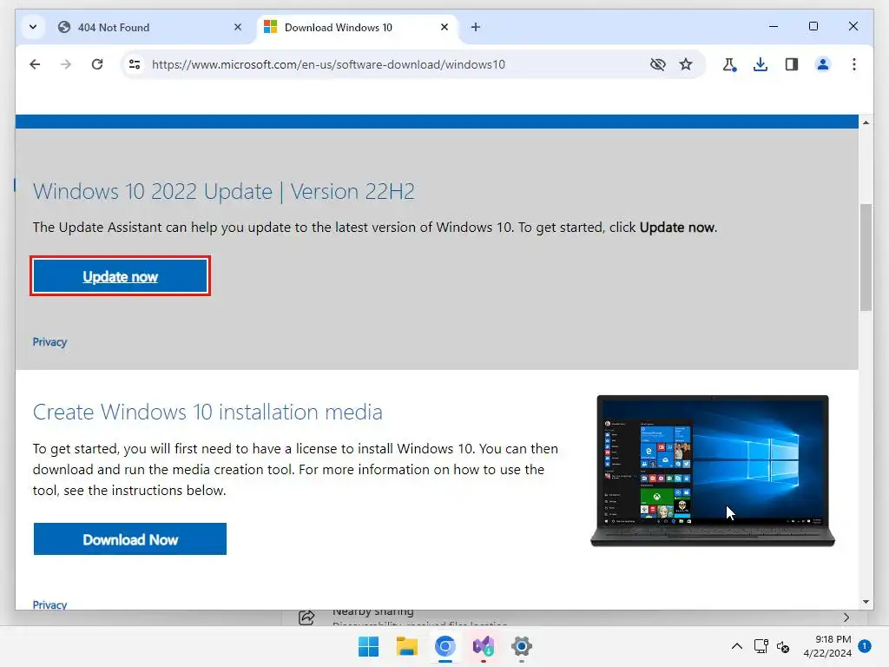Open the tab search dropdown arrow
Screen dimensions: 889x667
point(33,27)
